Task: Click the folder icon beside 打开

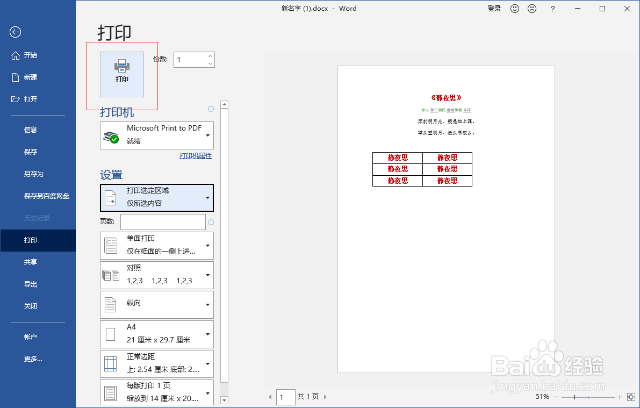Action: [16, 99]
